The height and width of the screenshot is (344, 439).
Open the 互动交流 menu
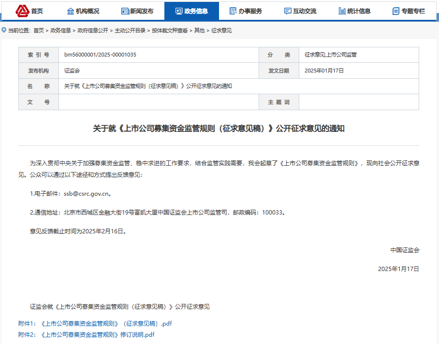(x=301, y=10)
